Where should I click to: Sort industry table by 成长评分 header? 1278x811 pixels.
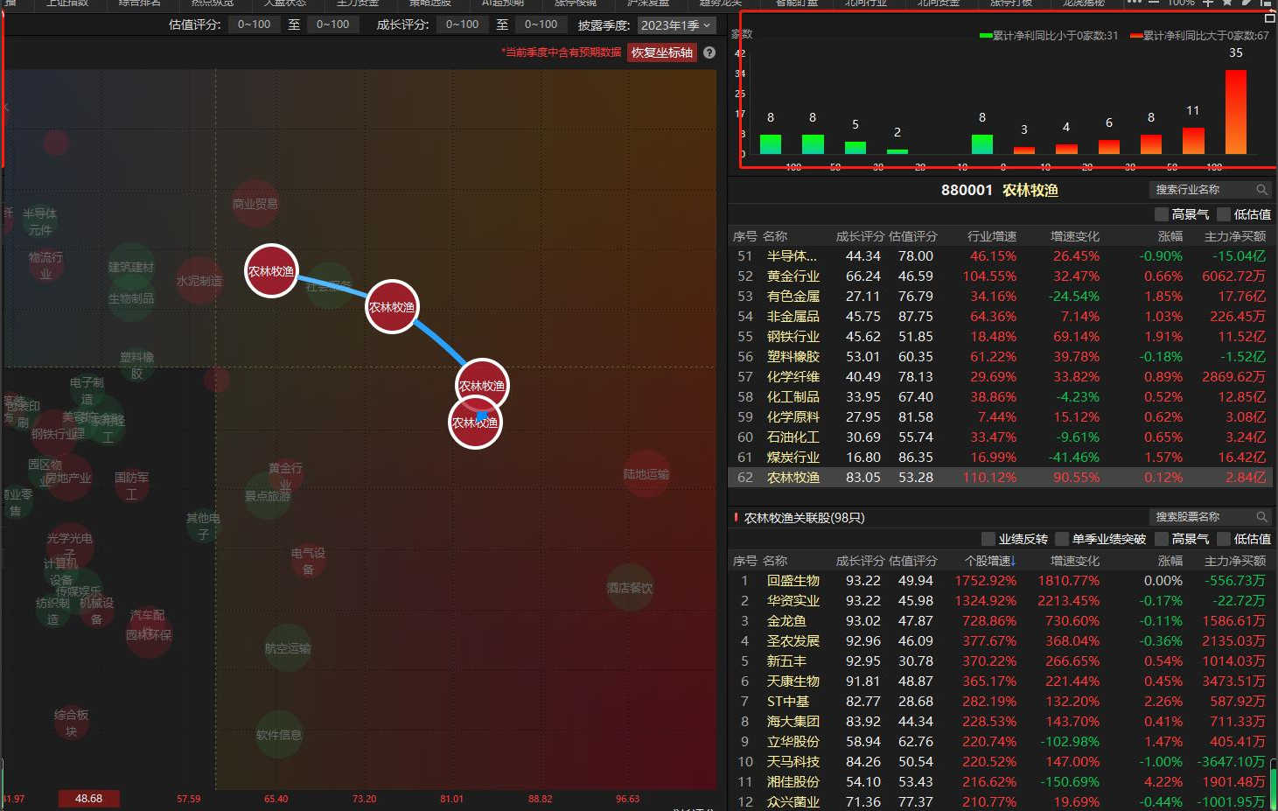coord(860,236)
